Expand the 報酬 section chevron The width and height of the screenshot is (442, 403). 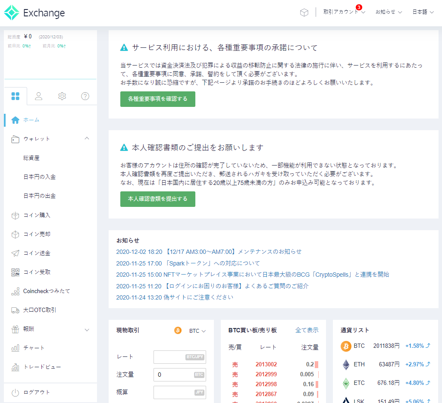[87, 330]
